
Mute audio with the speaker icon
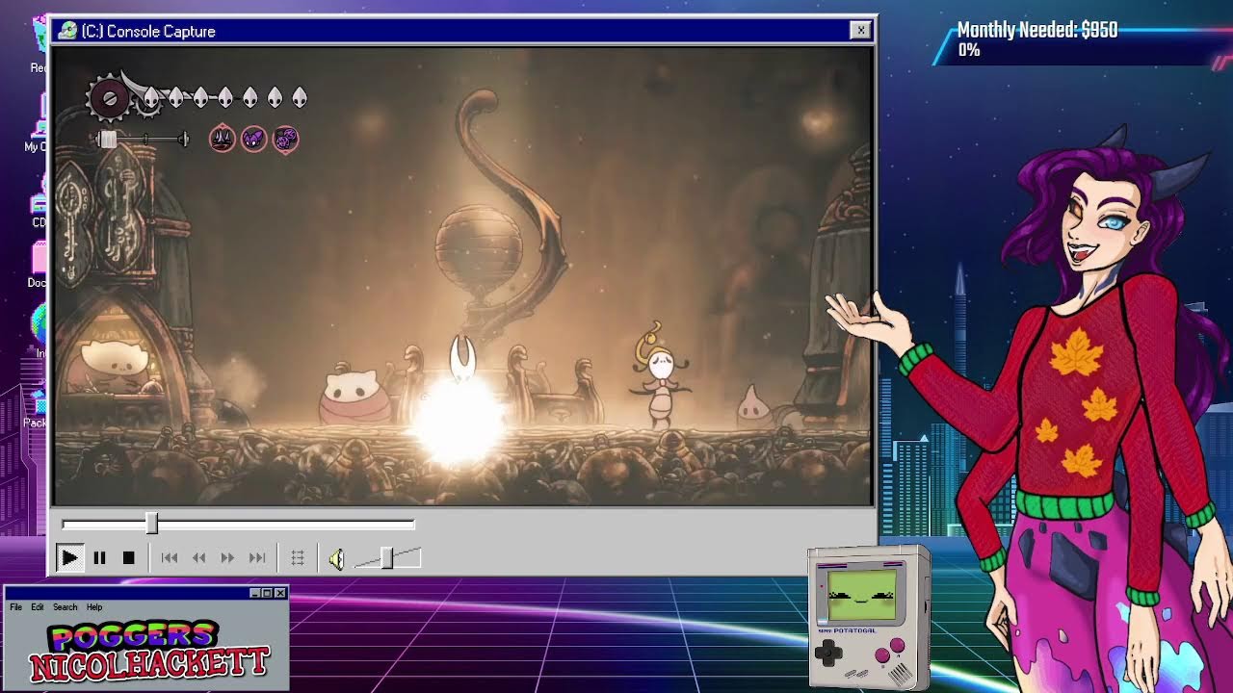point(336,558)
